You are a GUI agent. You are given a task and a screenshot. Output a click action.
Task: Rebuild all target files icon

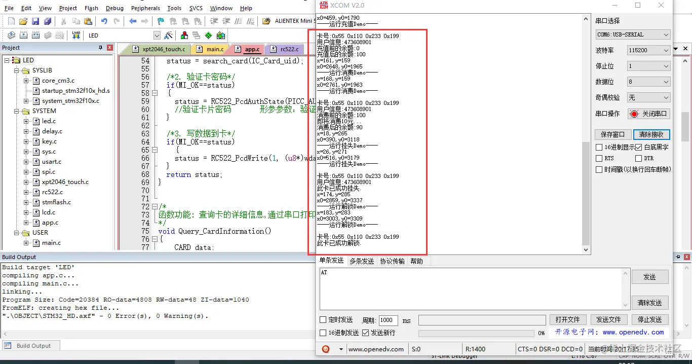coord(35,35)
